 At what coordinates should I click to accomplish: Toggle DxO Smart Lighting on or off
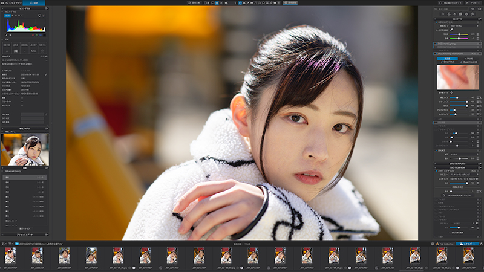[436, 44]
